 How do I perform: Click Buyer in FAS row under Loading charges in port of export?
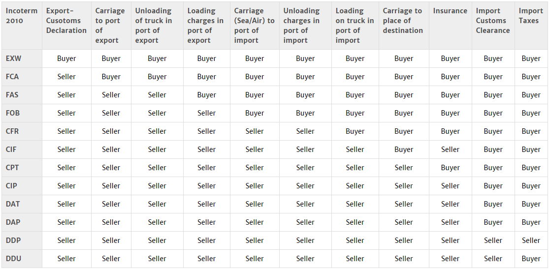[x=206, y=95]
